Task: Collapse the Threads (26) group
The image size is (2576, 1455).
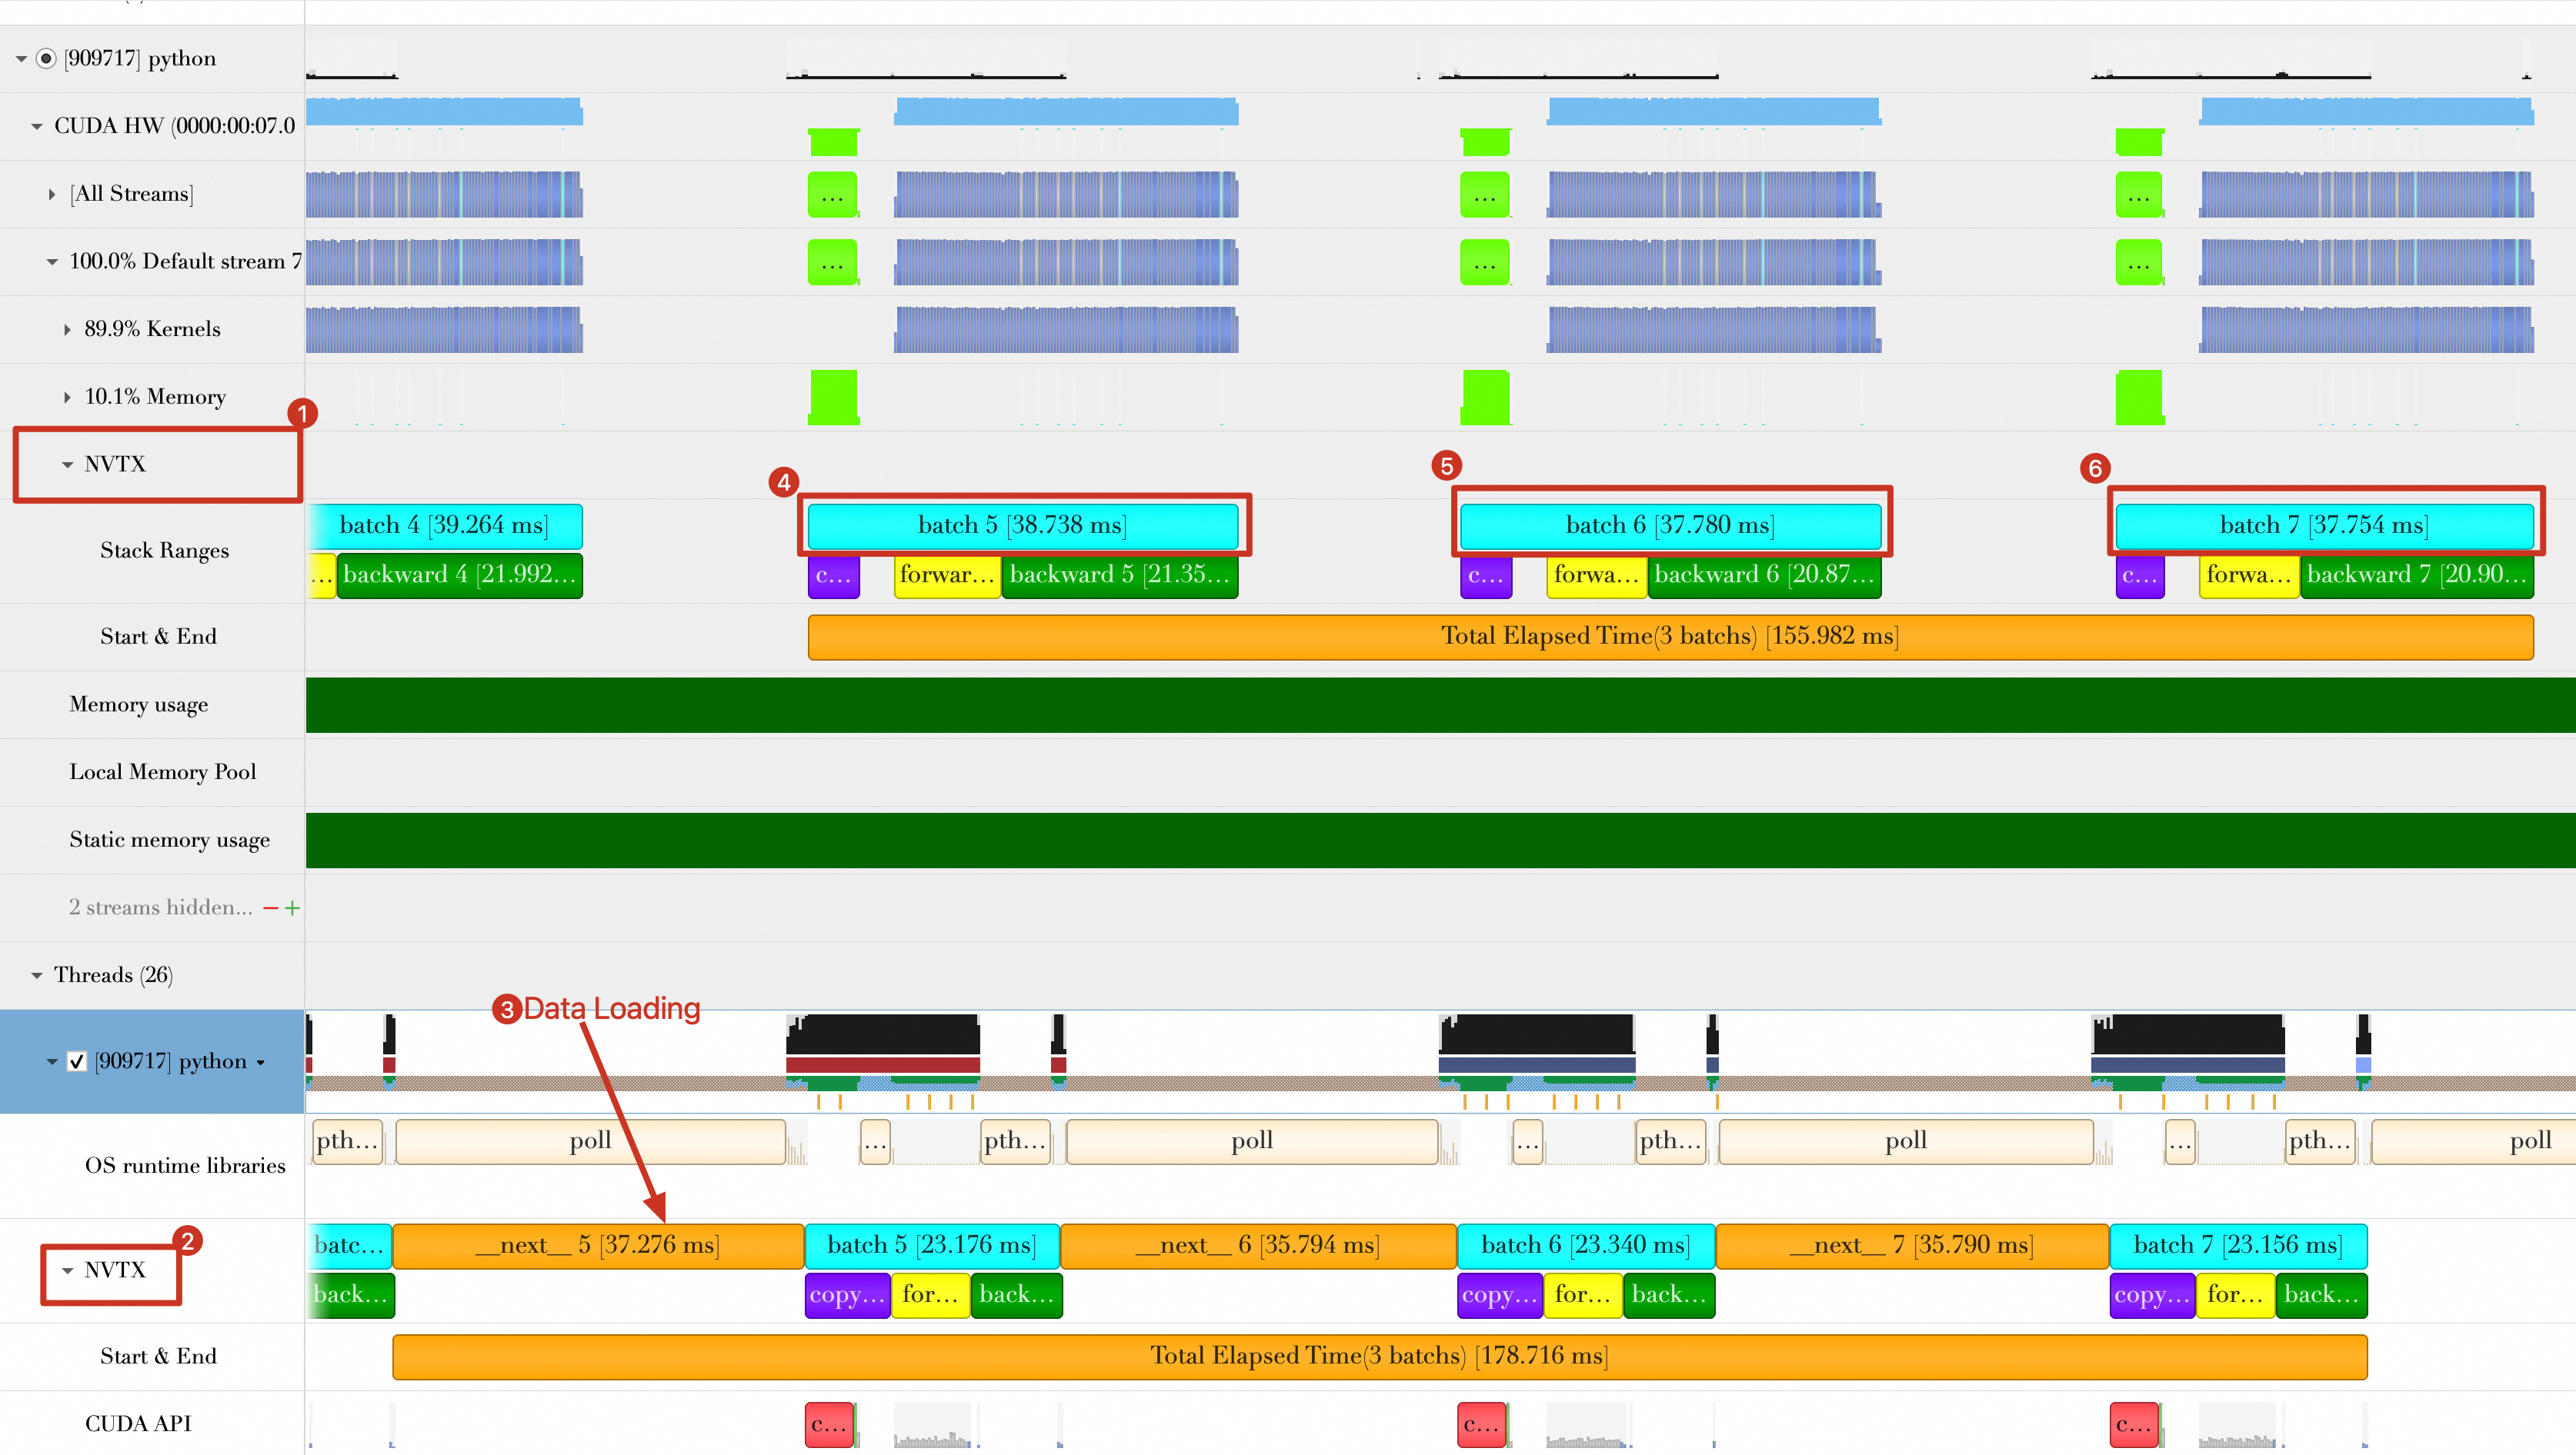Action: 37,975
